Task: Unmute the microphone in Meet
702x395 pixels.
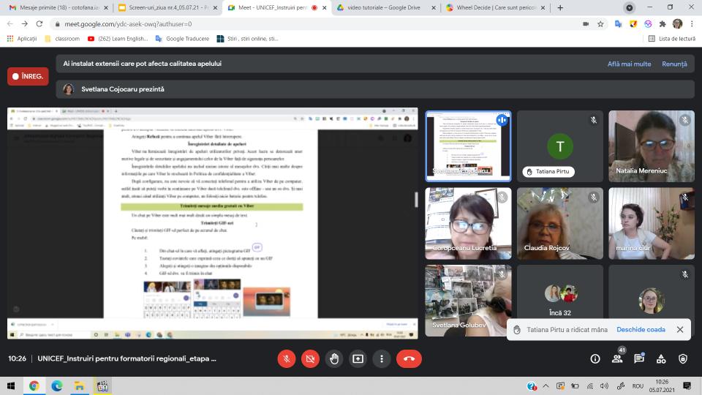Action: 287,358
